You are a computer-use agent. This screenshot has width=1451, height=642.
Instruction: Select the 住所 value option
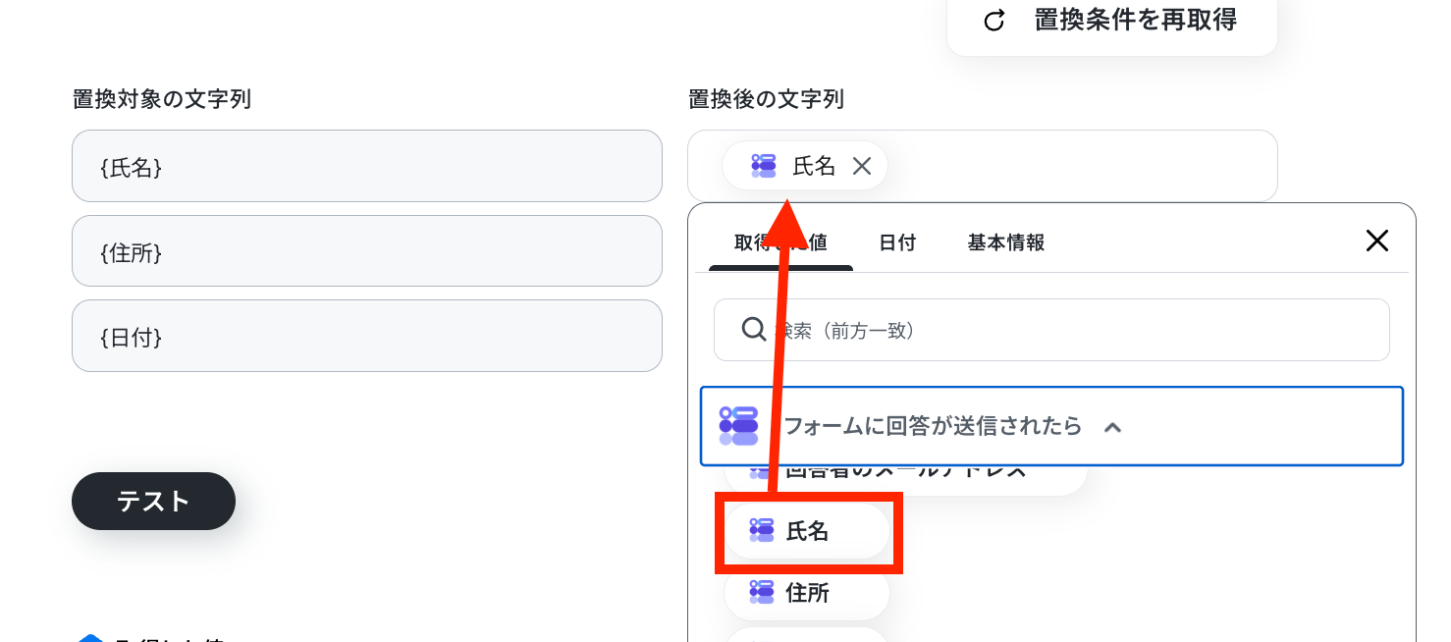pos(807,592)
